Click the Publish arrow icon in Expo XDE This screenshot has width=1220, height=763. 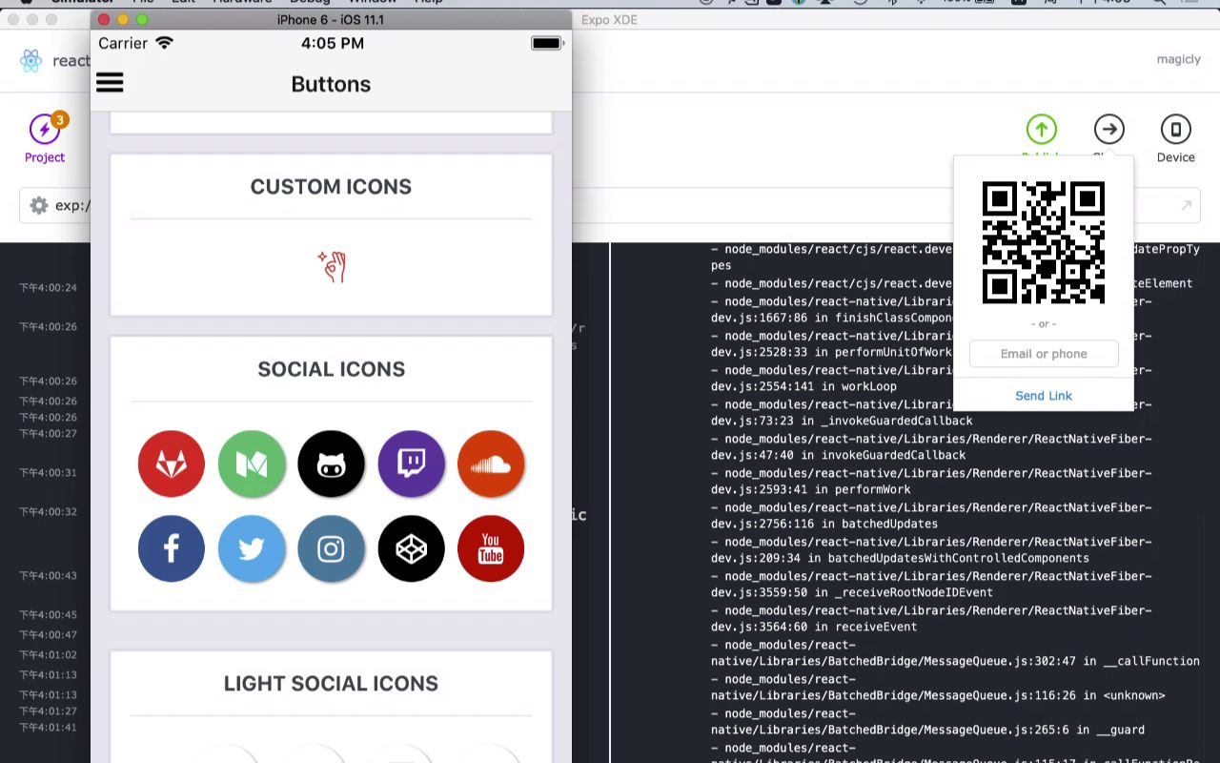point(1041,129)
